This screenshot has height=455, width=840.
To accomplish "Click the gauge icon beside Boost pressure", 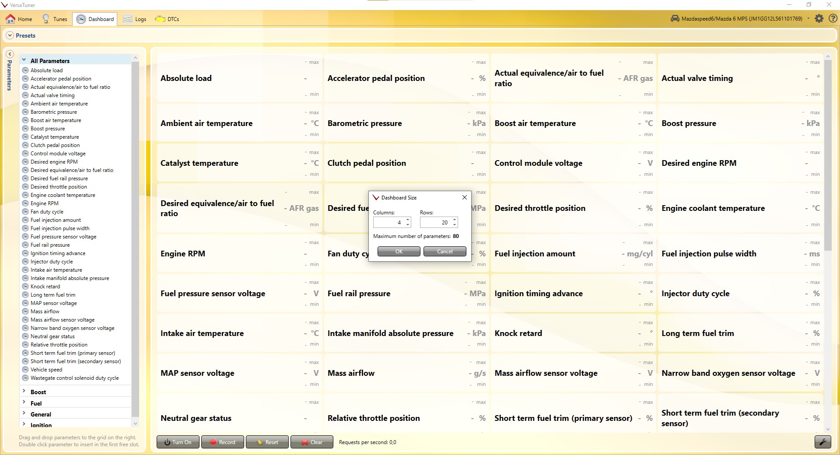I will coord(25,128).
